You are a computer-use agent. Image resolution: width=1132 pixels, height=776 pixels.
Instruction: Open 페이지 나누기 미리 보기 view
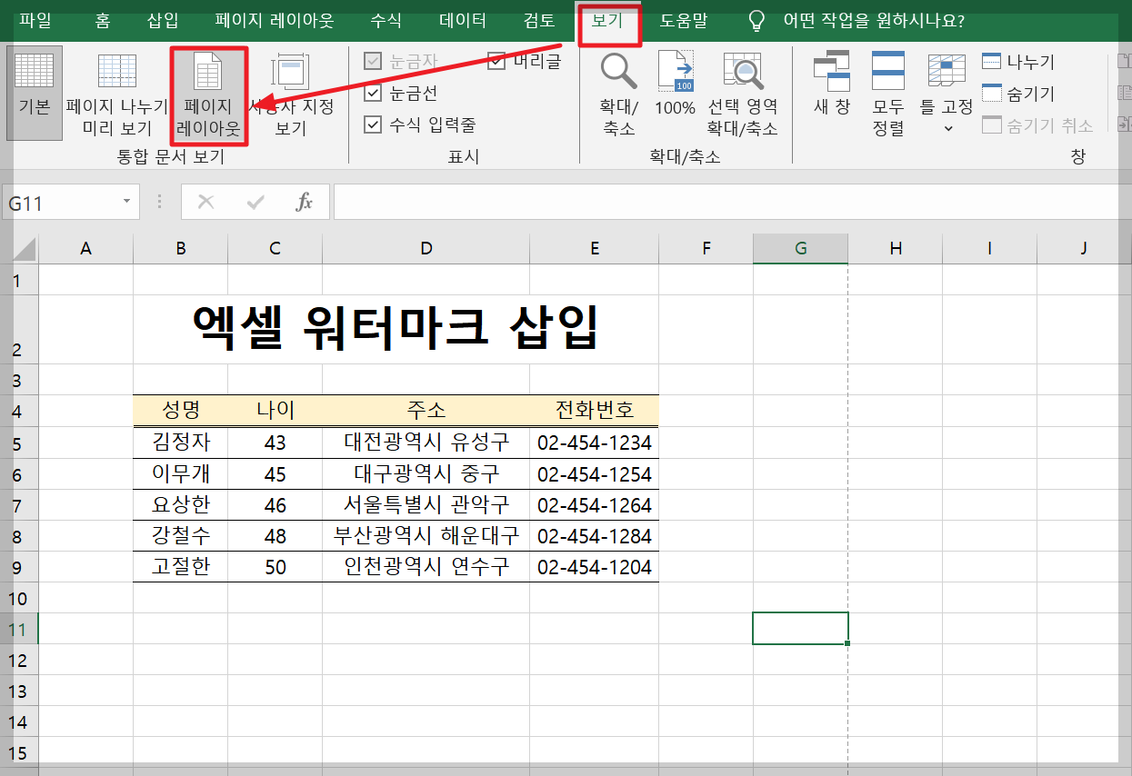click(x=116, y=91)
